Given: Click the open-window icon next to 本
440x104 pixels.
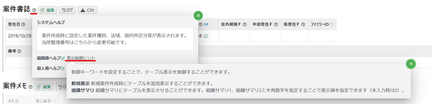Looking at the screenshot, I should pos(206,36).
